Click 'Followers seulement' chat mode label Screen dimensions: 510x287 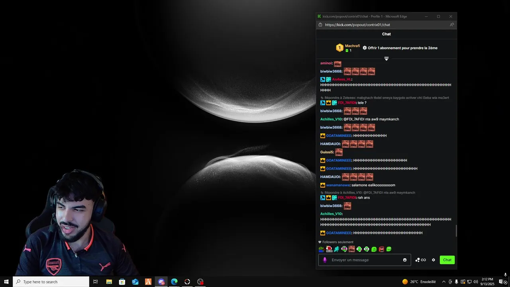[338, 242]
